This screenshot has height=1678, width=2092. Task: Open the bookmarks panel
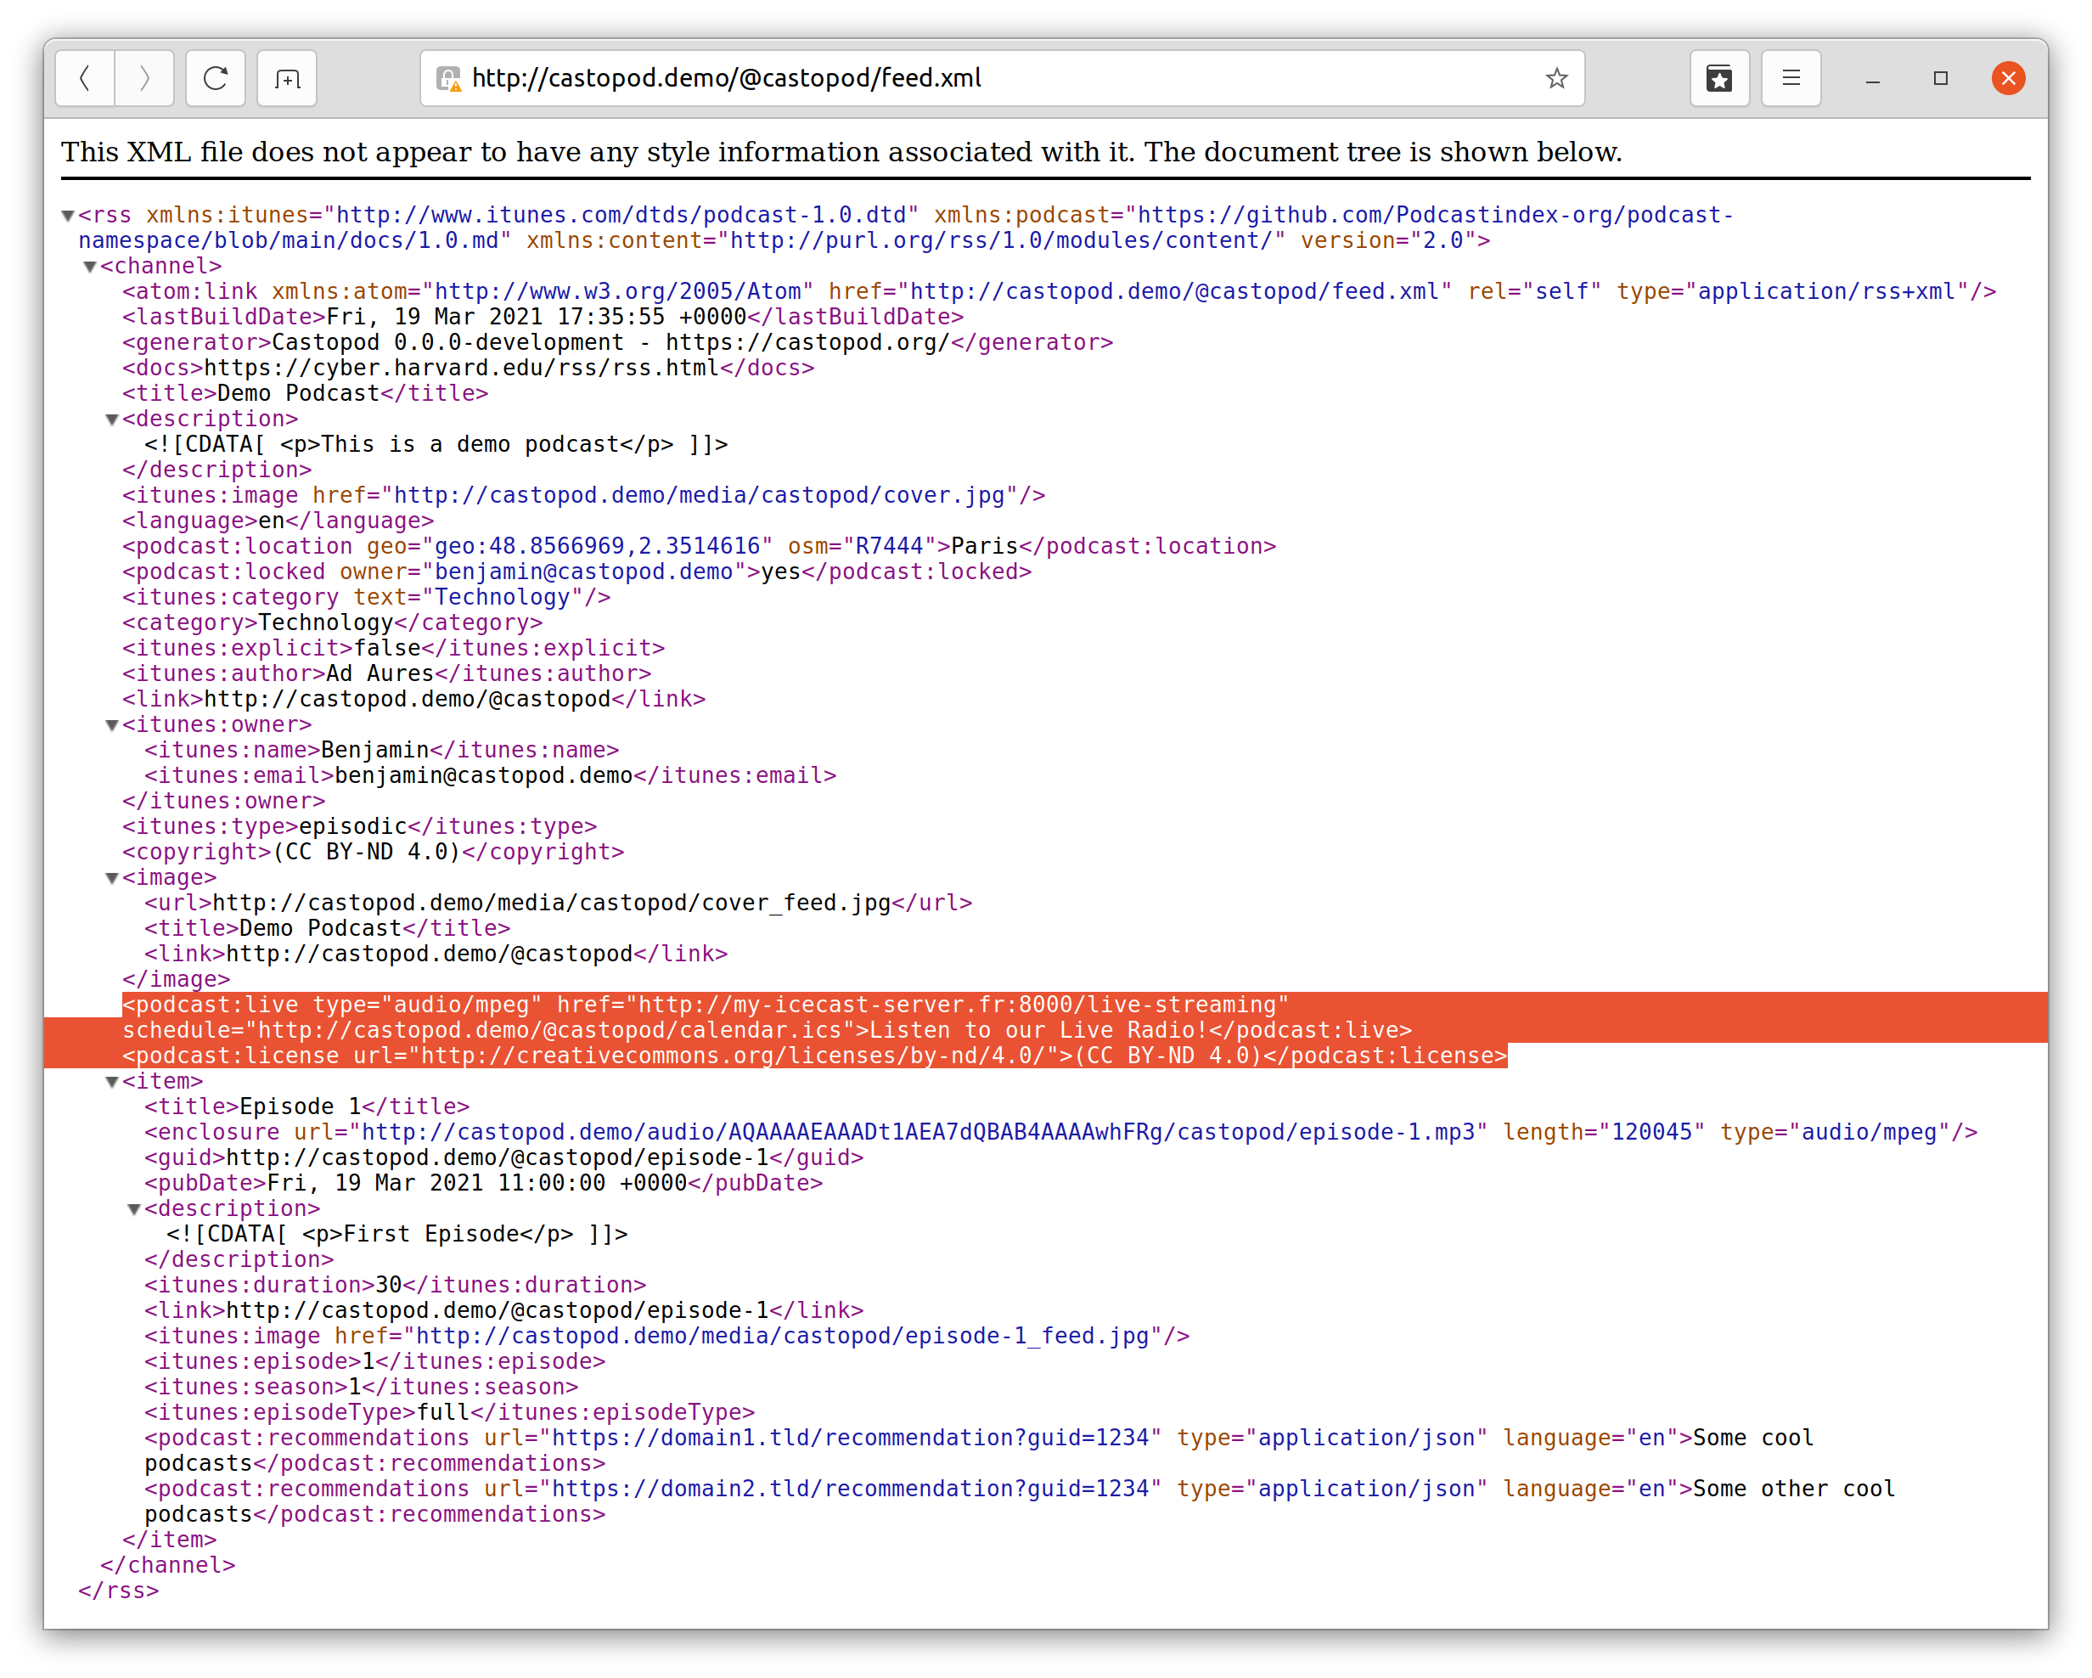click(1719, 77)
